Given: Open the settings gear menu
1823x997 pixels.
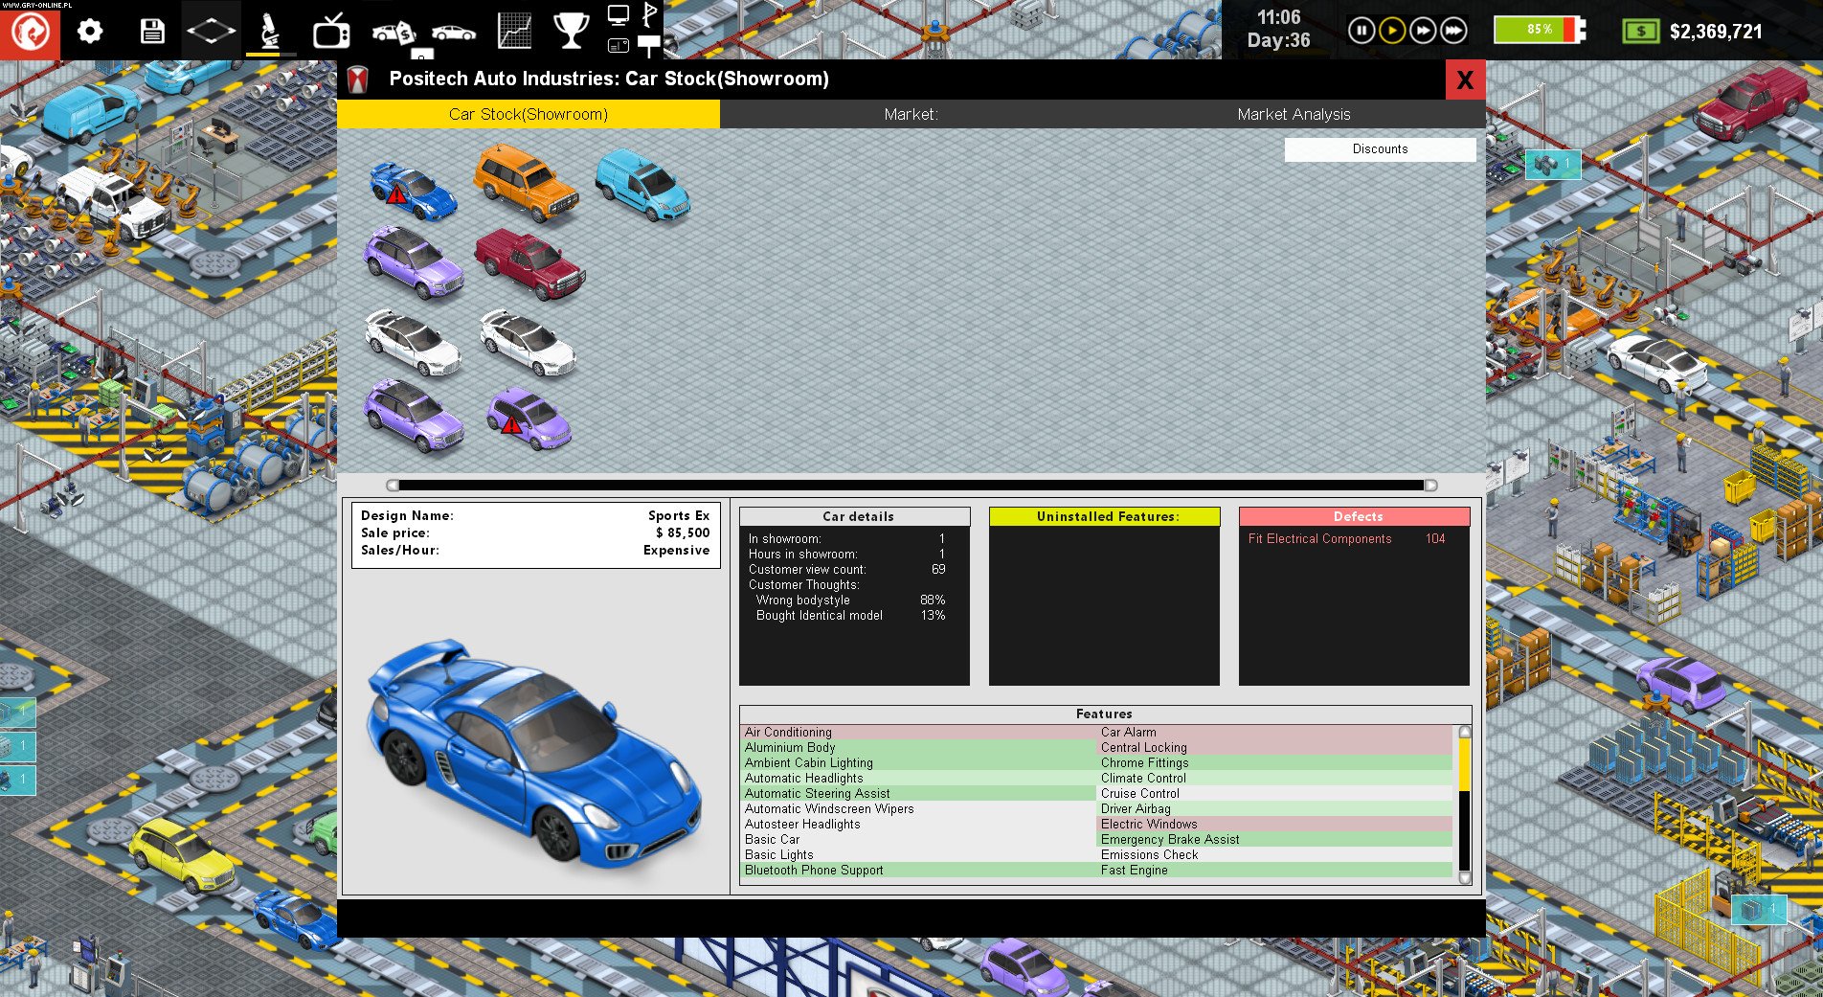Looking at the screenshot, I should 90,30.
